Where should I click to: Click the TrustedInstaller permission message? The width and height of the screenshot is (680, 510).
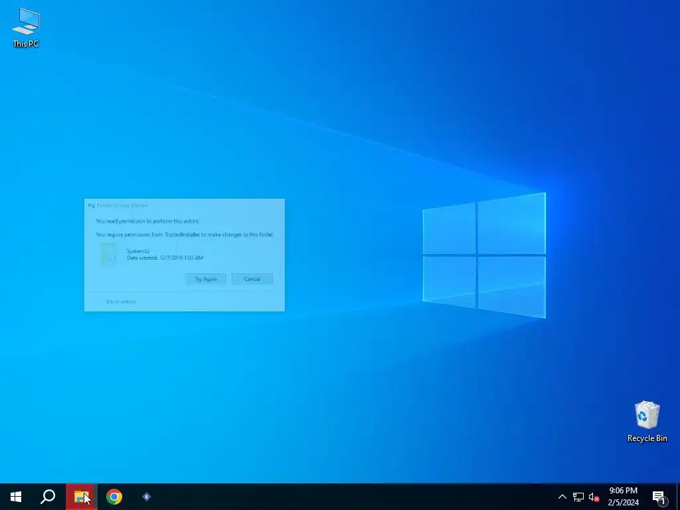(x=185, y=234)
